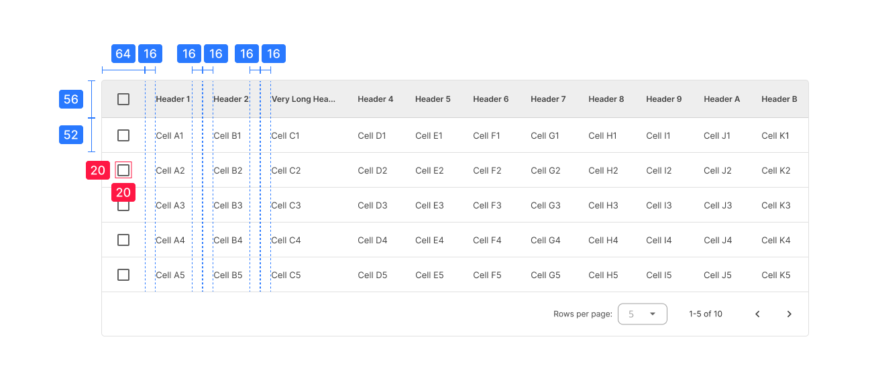870x376 pixels.
Task: Select the Header 4 column heading
Action: click(375, 99)
